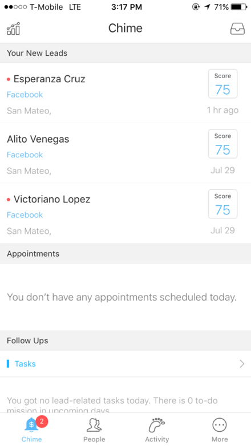Open the More ellipsis icon
This screenshot has width=251, height=446.
(220, 425)
